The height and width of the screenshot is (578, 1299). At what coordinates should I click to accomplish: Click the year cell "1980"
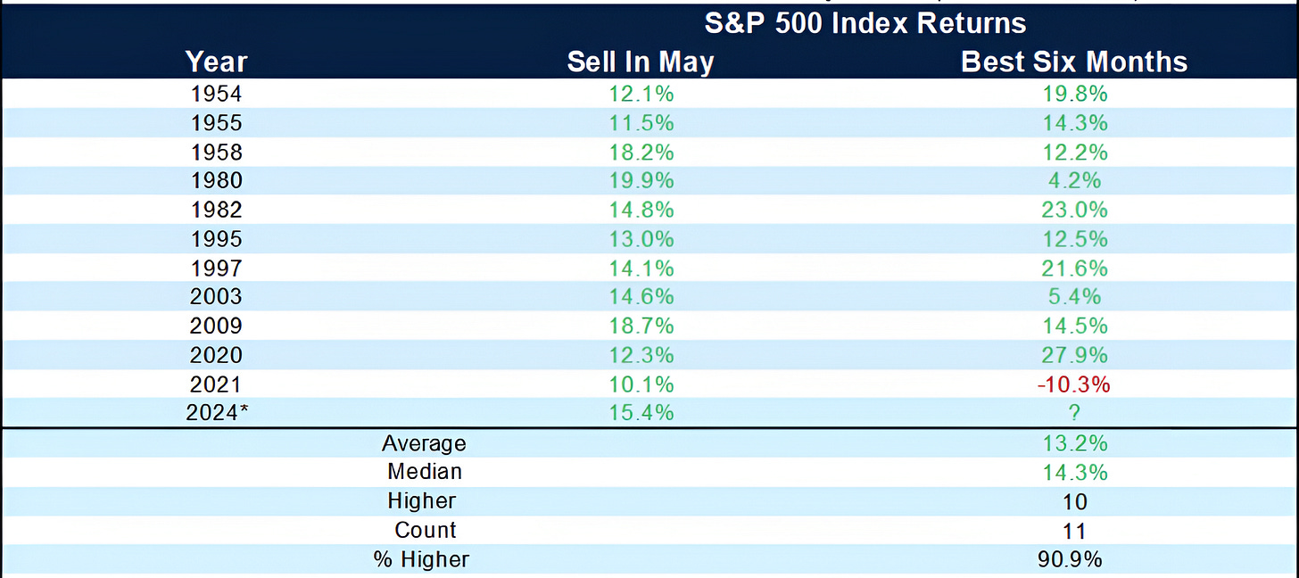pyautogui.click(x=217, y=181)
